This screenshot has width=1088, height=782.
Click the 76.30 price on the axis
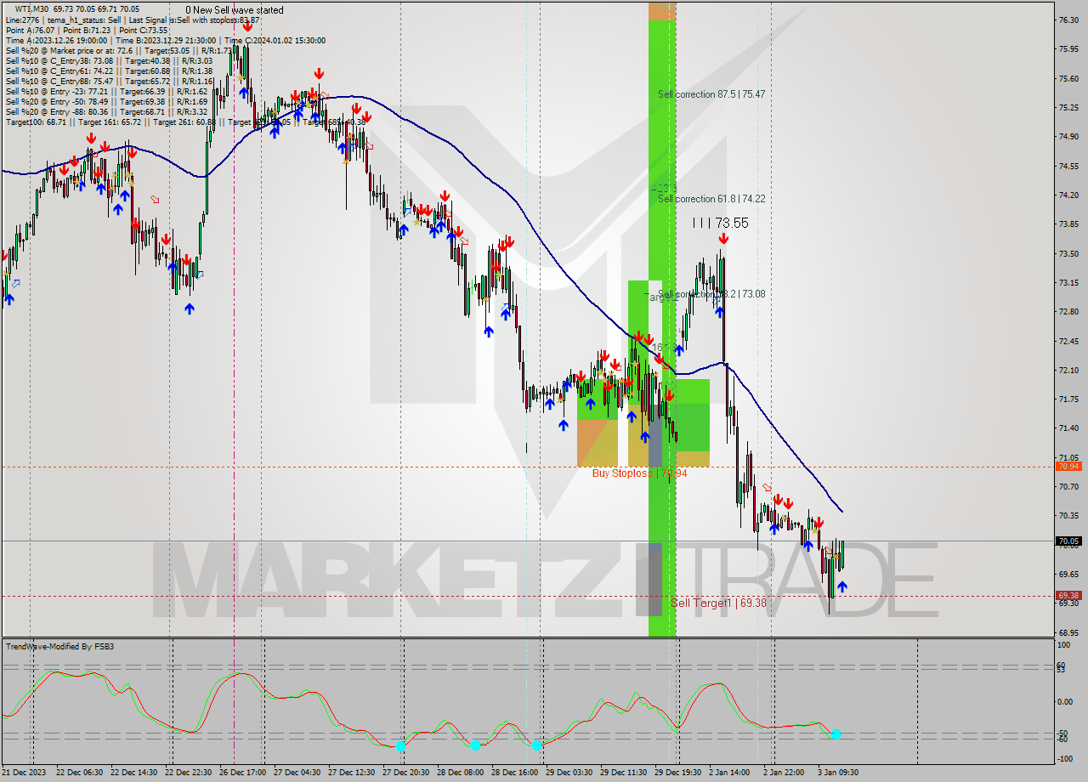(1068, 20)
